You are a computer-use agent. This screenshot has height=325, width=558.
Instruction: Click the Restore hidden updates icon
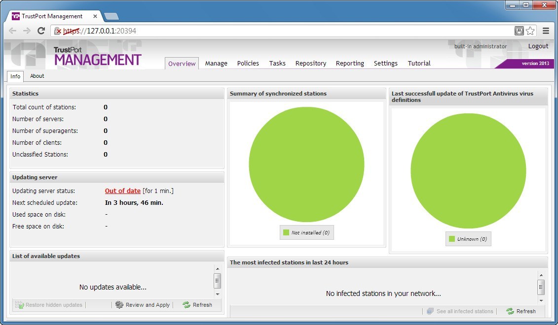[x=19, y=305]
